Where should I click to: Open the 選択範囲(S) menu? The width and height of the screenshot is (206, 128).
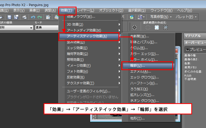(137, 10)
